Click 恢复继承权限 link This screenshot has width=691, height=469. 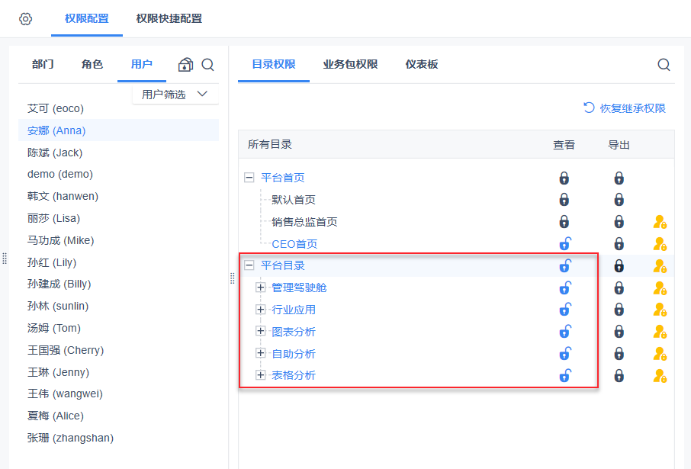(625, 108)
